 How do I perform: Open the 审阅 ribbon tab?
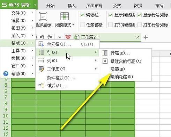coord(159,6)
